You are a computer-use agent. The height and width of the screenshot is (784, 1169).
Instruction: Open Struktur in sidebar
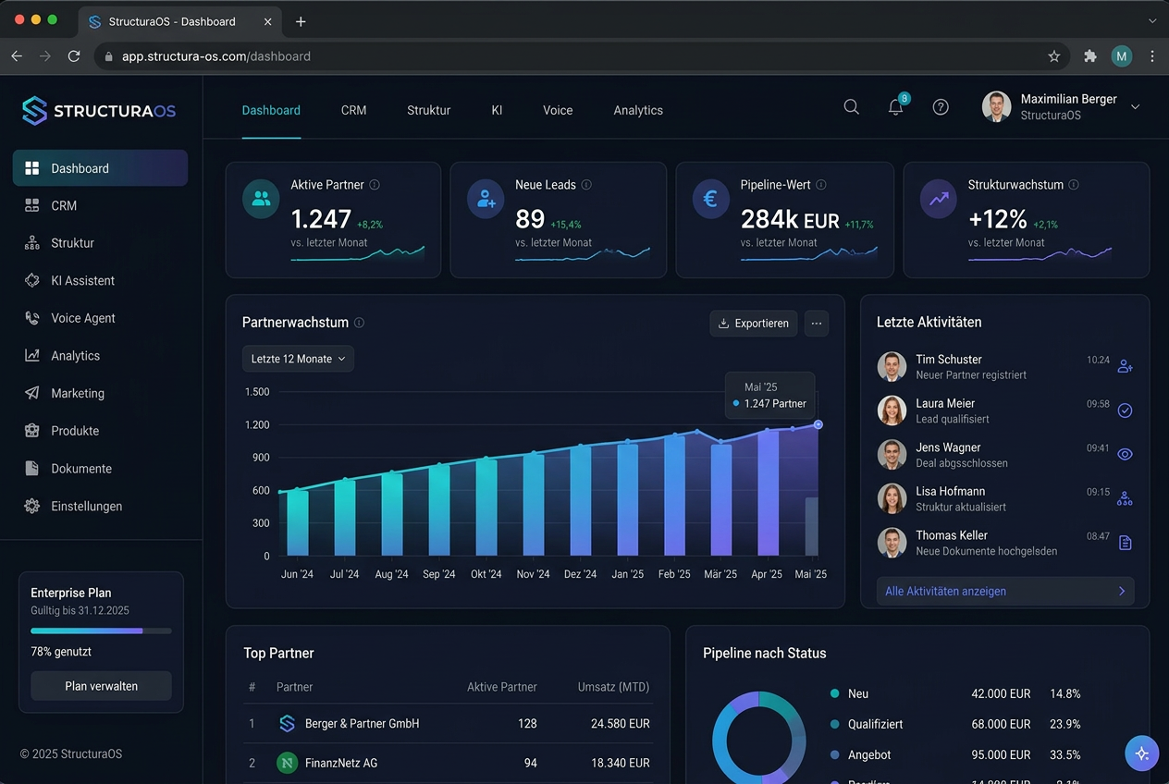[x=100, y=243]
